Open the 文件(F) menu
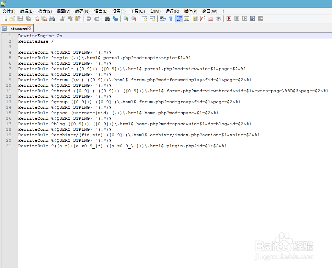The image size is (332, 268). point(9,11)
